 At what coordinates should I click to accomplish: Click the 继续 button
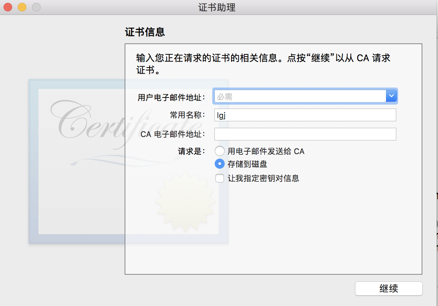[x=389, y=289]
